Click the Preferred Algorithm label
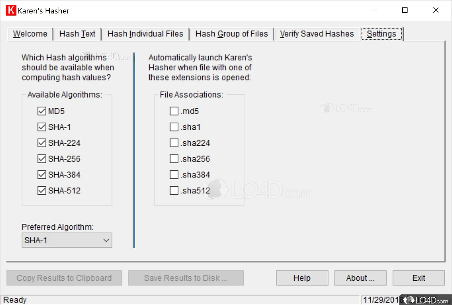The image size is (452, 305). click(x=58, y=227)
